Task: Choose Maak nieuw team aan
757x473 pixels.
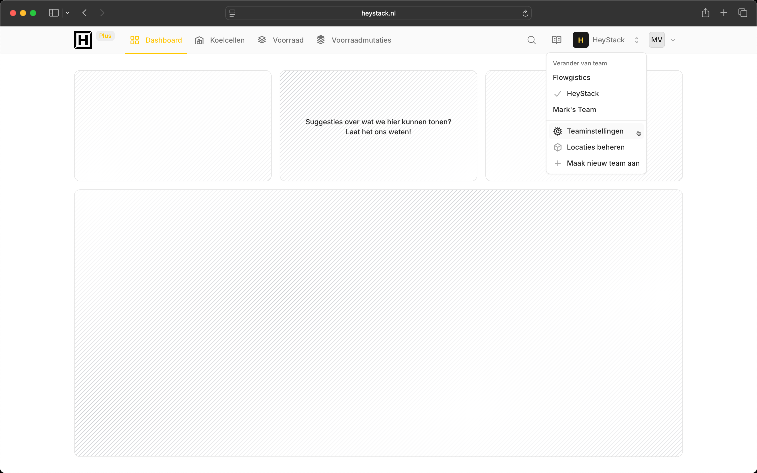Action: [x=596, y=163]
